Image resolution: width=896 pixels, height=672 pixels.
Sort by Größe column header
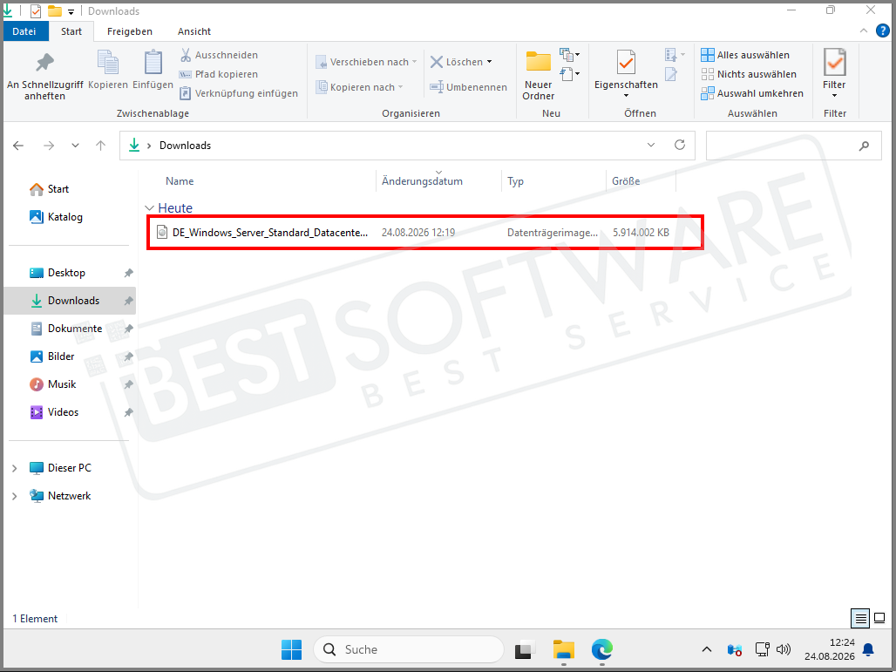626,181
